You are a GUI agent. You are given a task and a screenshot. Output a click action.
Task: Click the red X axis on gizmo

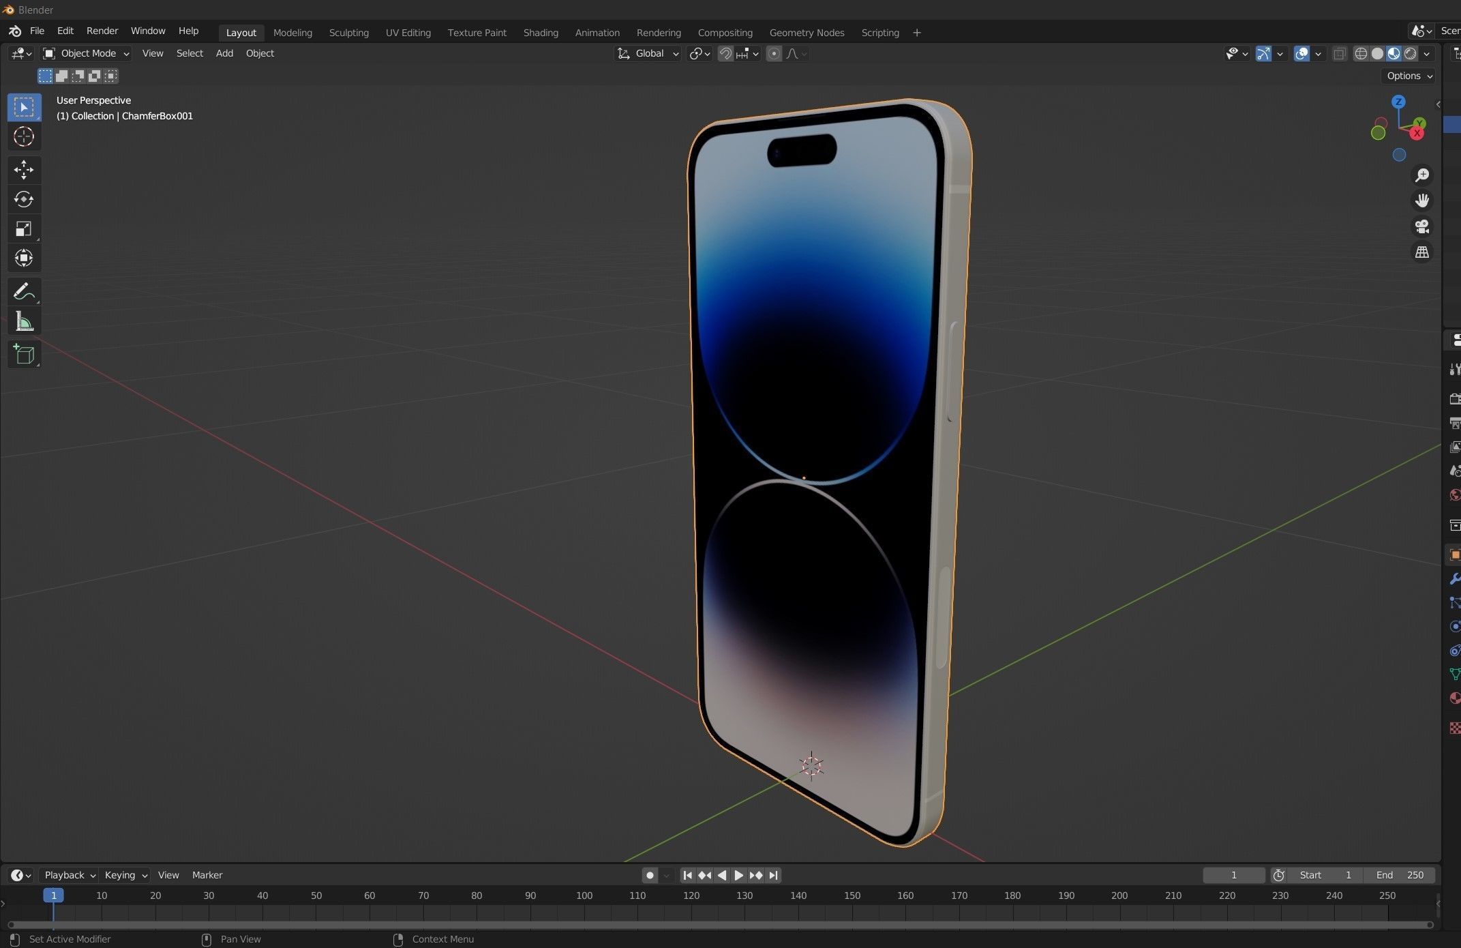(1417, 134)
